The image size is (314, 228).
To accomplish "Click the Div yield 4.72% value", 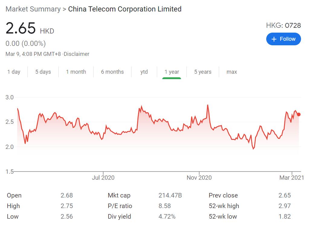I will [167, 217].
